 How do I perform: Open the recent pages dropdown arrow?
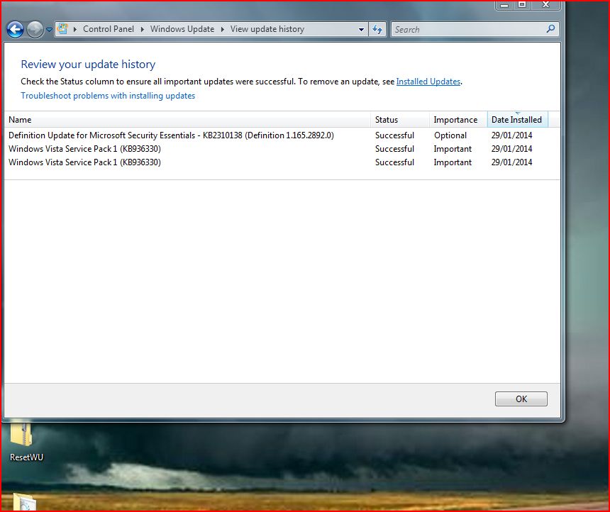[50, 29]
